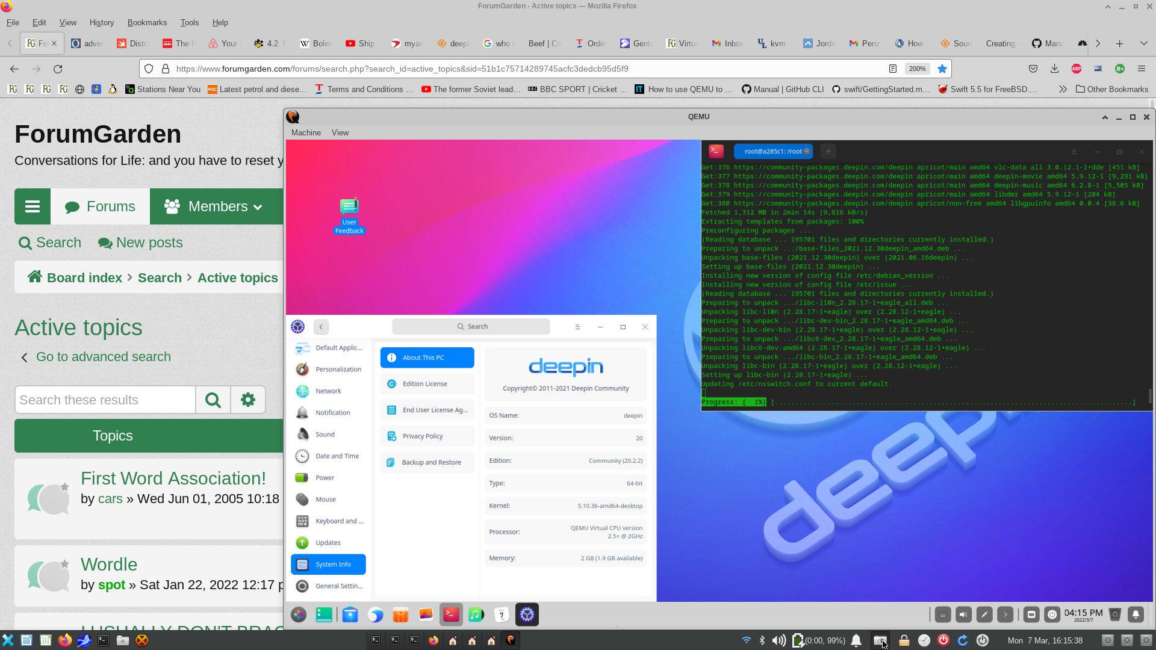Screen dimensions: 1156x650
Task: Select the Network item in Control Center
Action: (x=329, y=391)
